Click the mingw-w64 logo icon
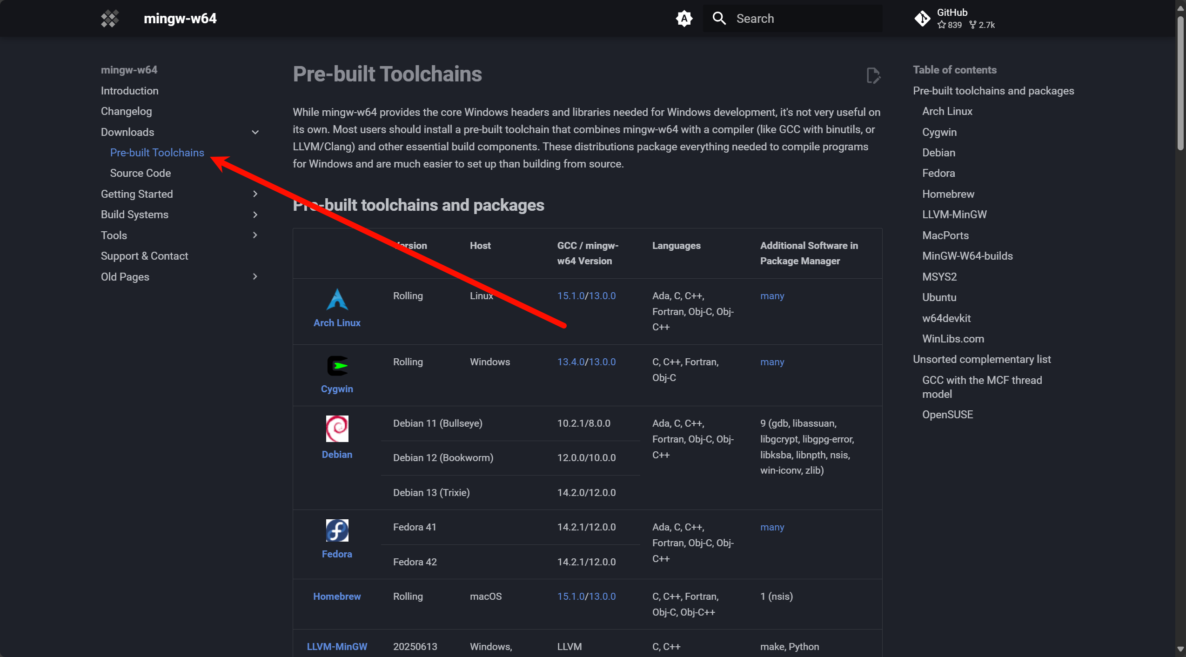 pyautogui.click(x=110, y=19)
